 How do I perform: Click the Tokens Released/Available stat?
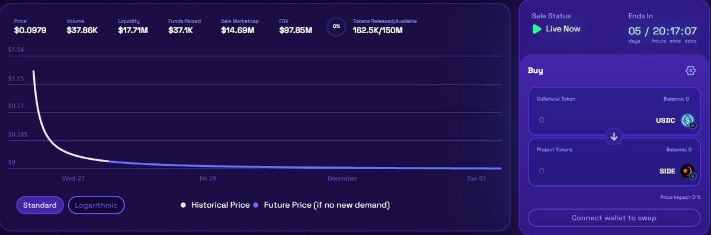[x=385, y=25]
